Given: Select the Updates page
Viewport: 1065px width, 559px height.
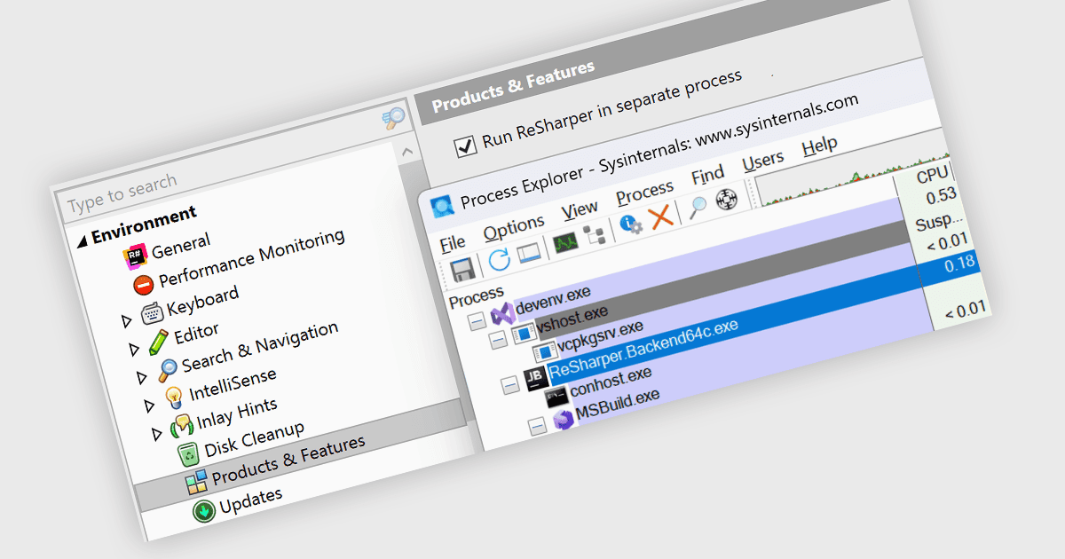Looking at the screenshot, I should (x=251, y=500).
